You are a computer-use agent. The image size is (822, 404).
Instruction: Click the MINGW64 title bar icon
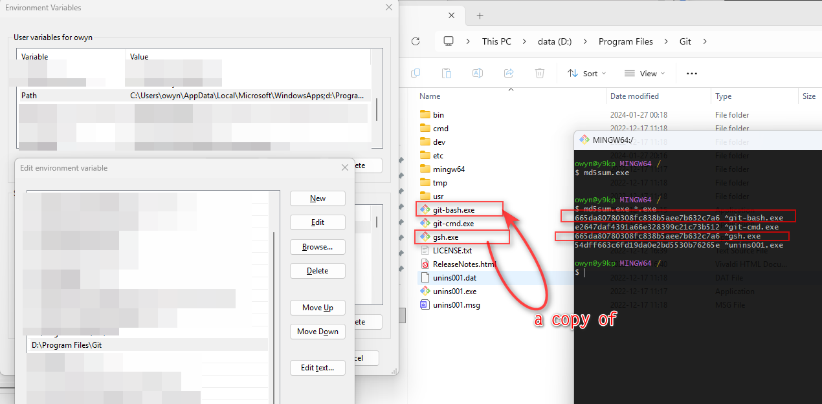584,139
